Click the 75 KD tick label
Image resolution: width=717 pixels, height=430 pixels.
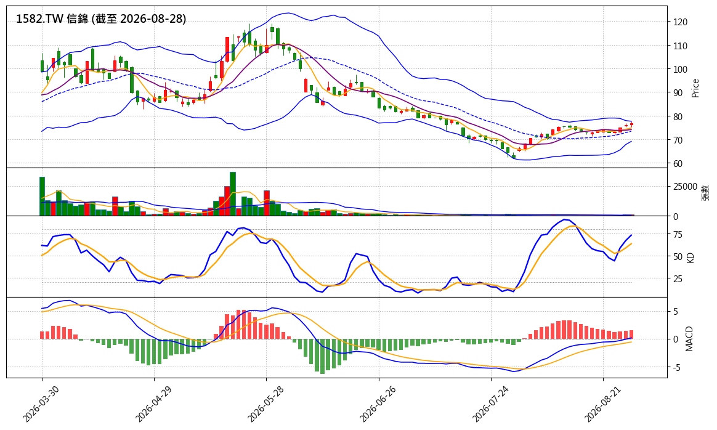click(678, 235)
